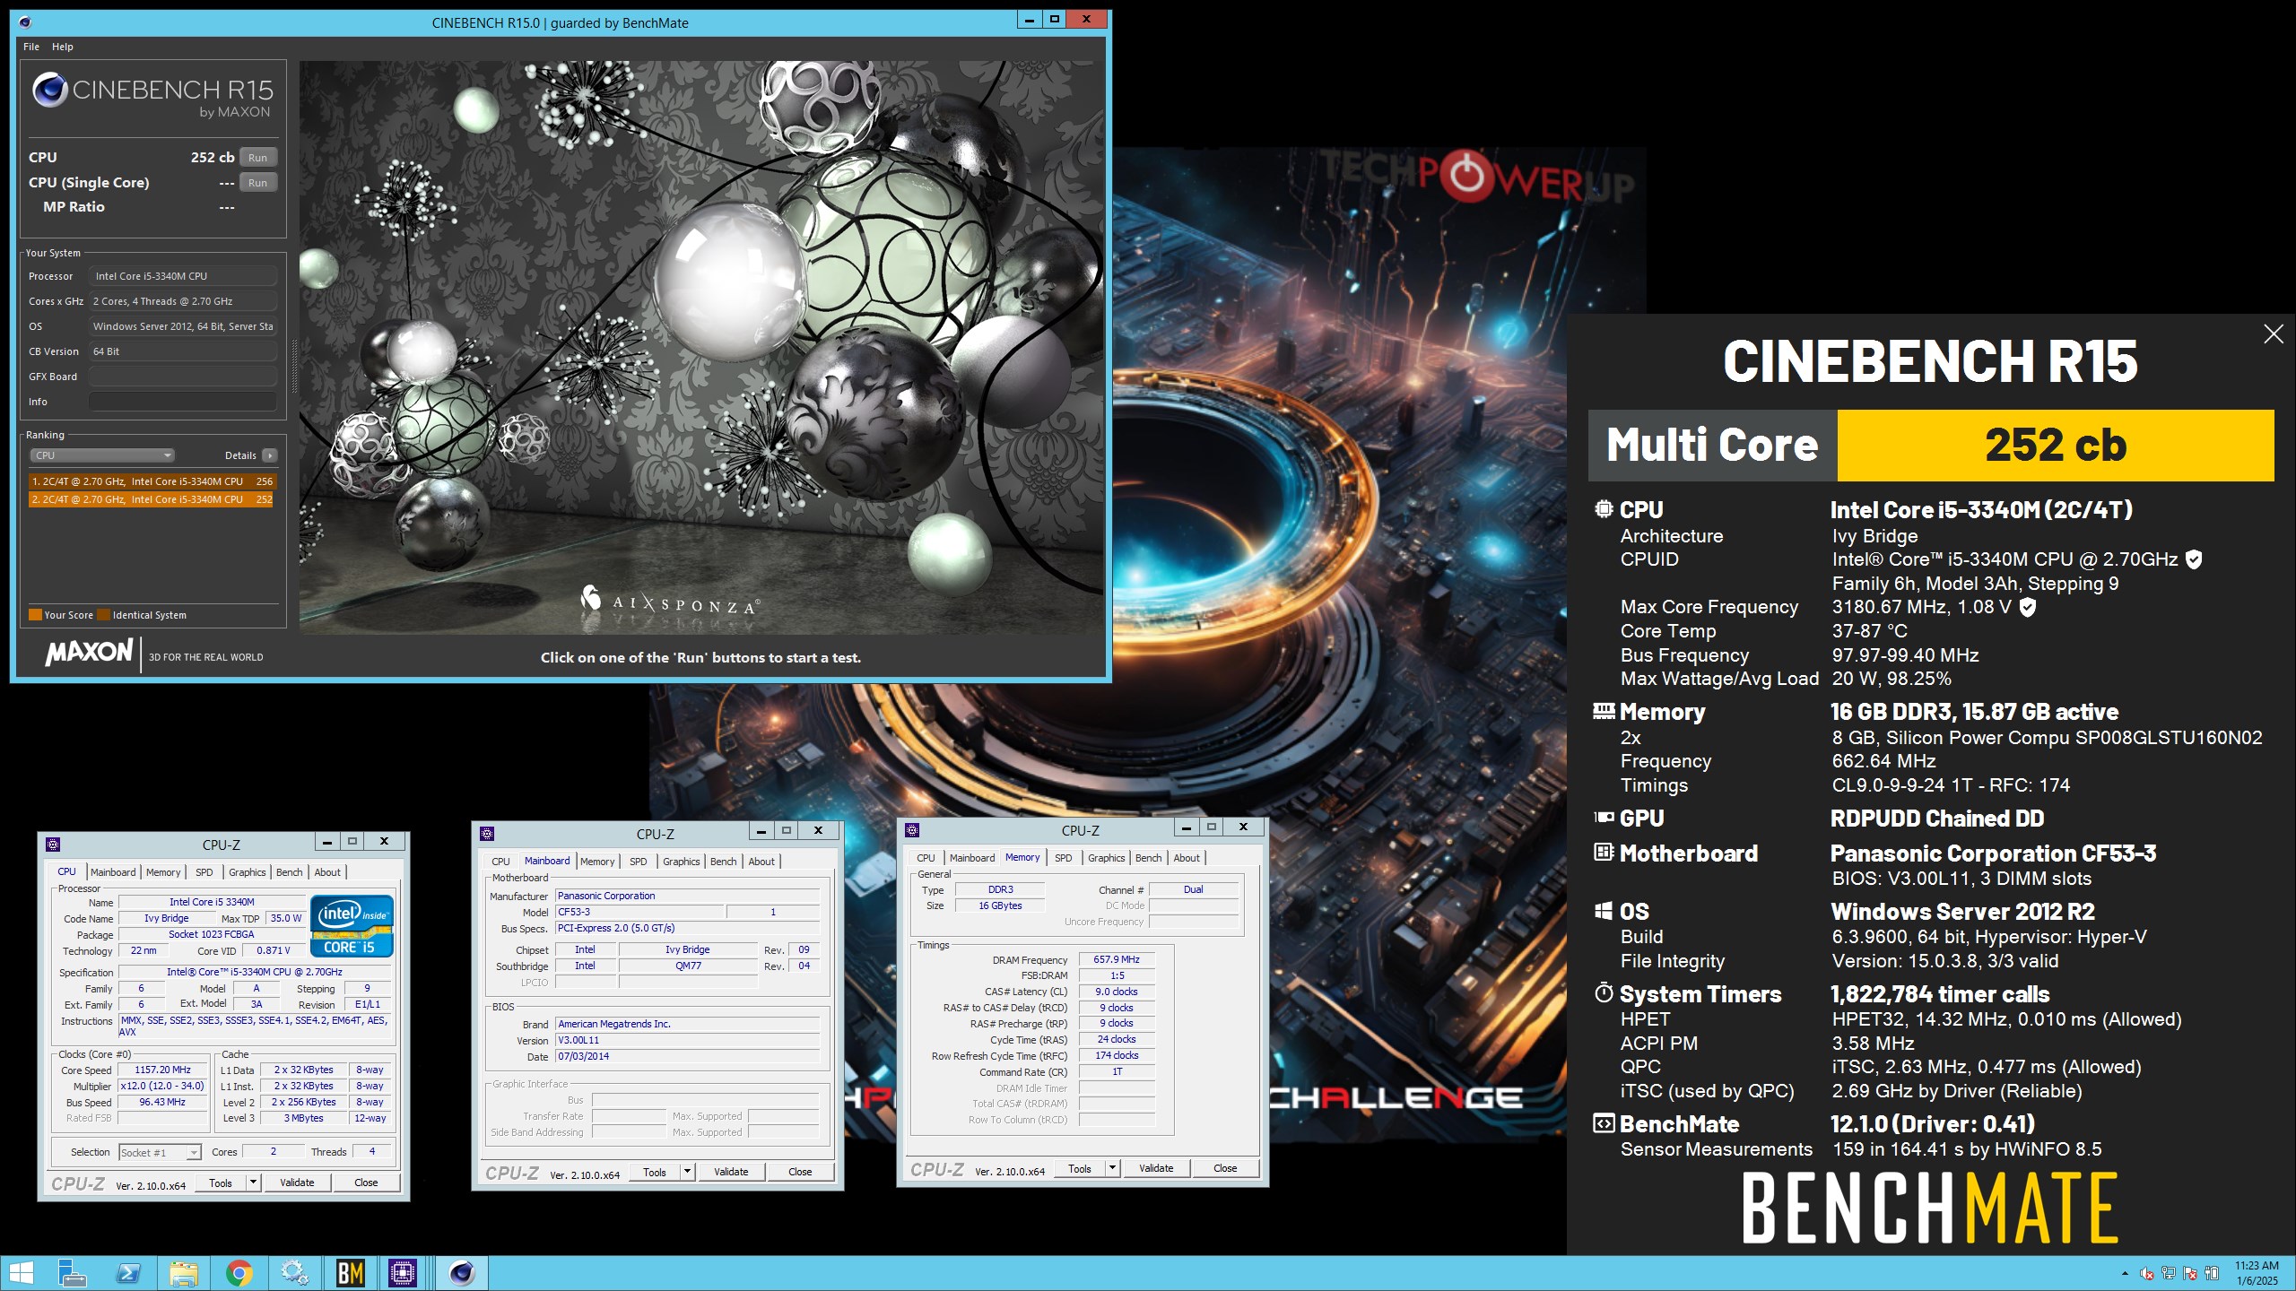Click the title icon of the CPU-Z Mainboard window
This screenshot has height=1291, width=2296.
pos(487,833)
